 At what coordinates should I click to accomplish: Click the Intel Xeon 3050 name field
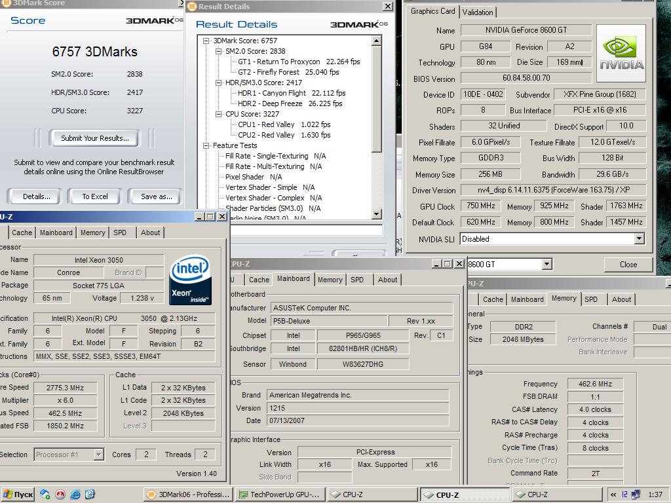pos(98,259)
